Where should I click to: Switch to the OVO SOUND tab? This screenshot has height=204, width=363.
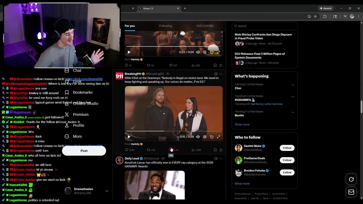pyautogui.click(x=205, y=26)
